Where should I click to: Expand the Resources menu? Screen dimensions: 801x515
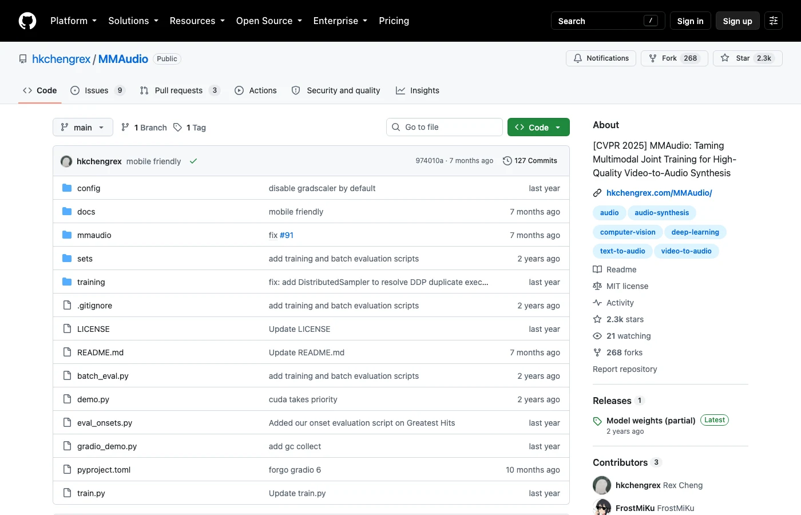197,21
